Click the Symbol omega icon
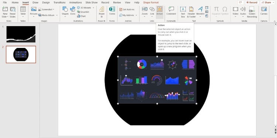Image resolution: width=277 pixels, height=138 pixels. [225, 9]
